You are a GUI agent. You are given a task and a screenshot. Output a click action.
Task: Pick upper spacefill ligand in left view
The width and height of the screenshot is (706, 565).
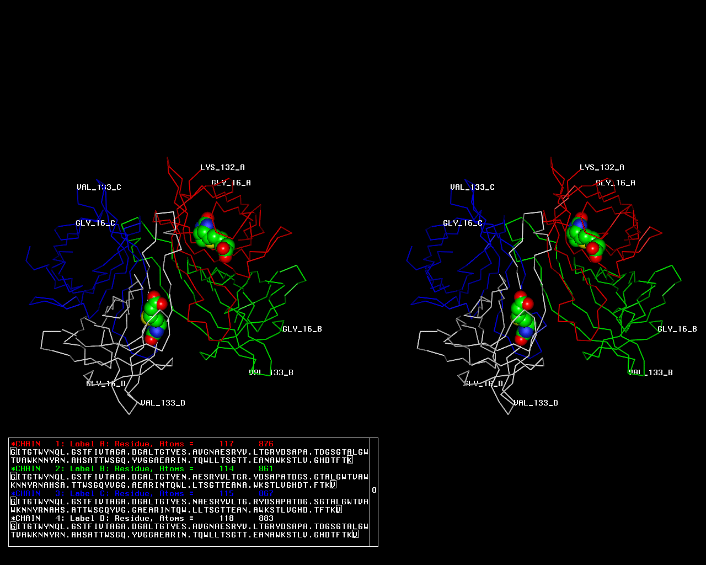(213, 236)
